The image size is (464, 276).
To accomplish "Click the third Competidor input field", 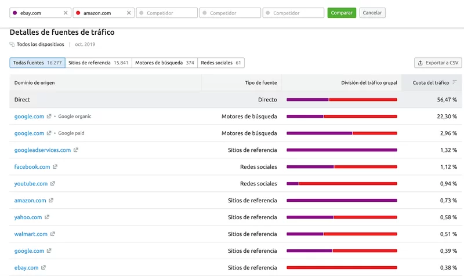I will click(x=167, y=13).
